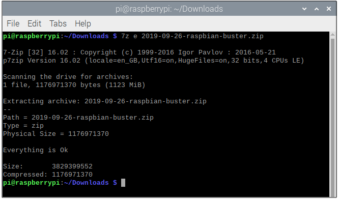
Task: Click the bottom pi@raspberrypi prompt text
Action: pyautogui.click(x=60, y=183)
